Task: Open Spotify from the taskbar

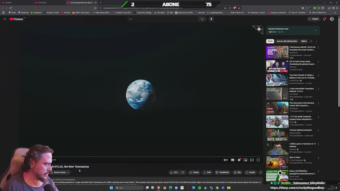Action: (x=199, y=188)
